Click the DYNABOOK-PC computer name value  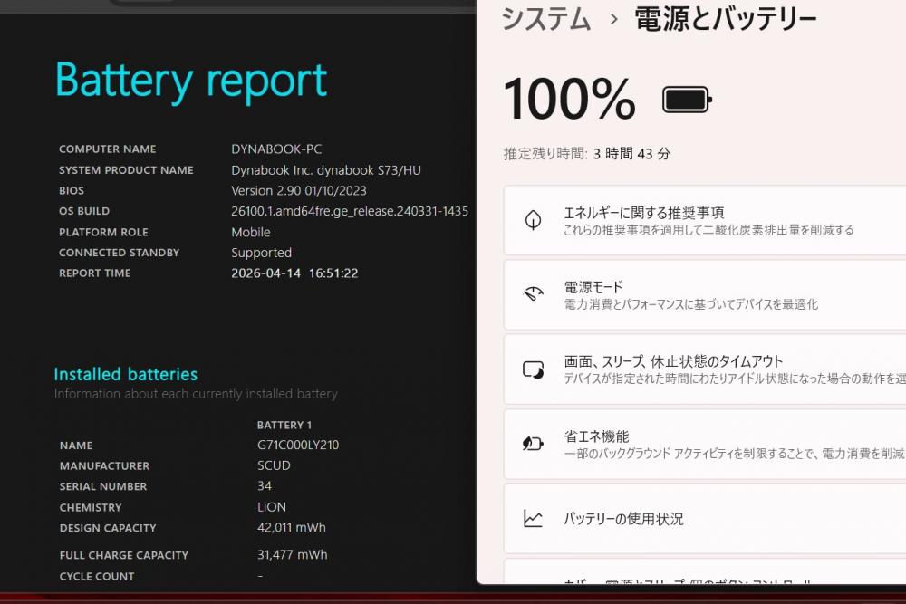pyautogui.click(x=276, y=149)
